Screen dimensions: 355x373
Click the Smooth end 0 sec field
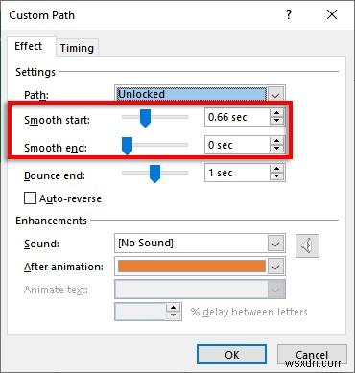(237, 145)
